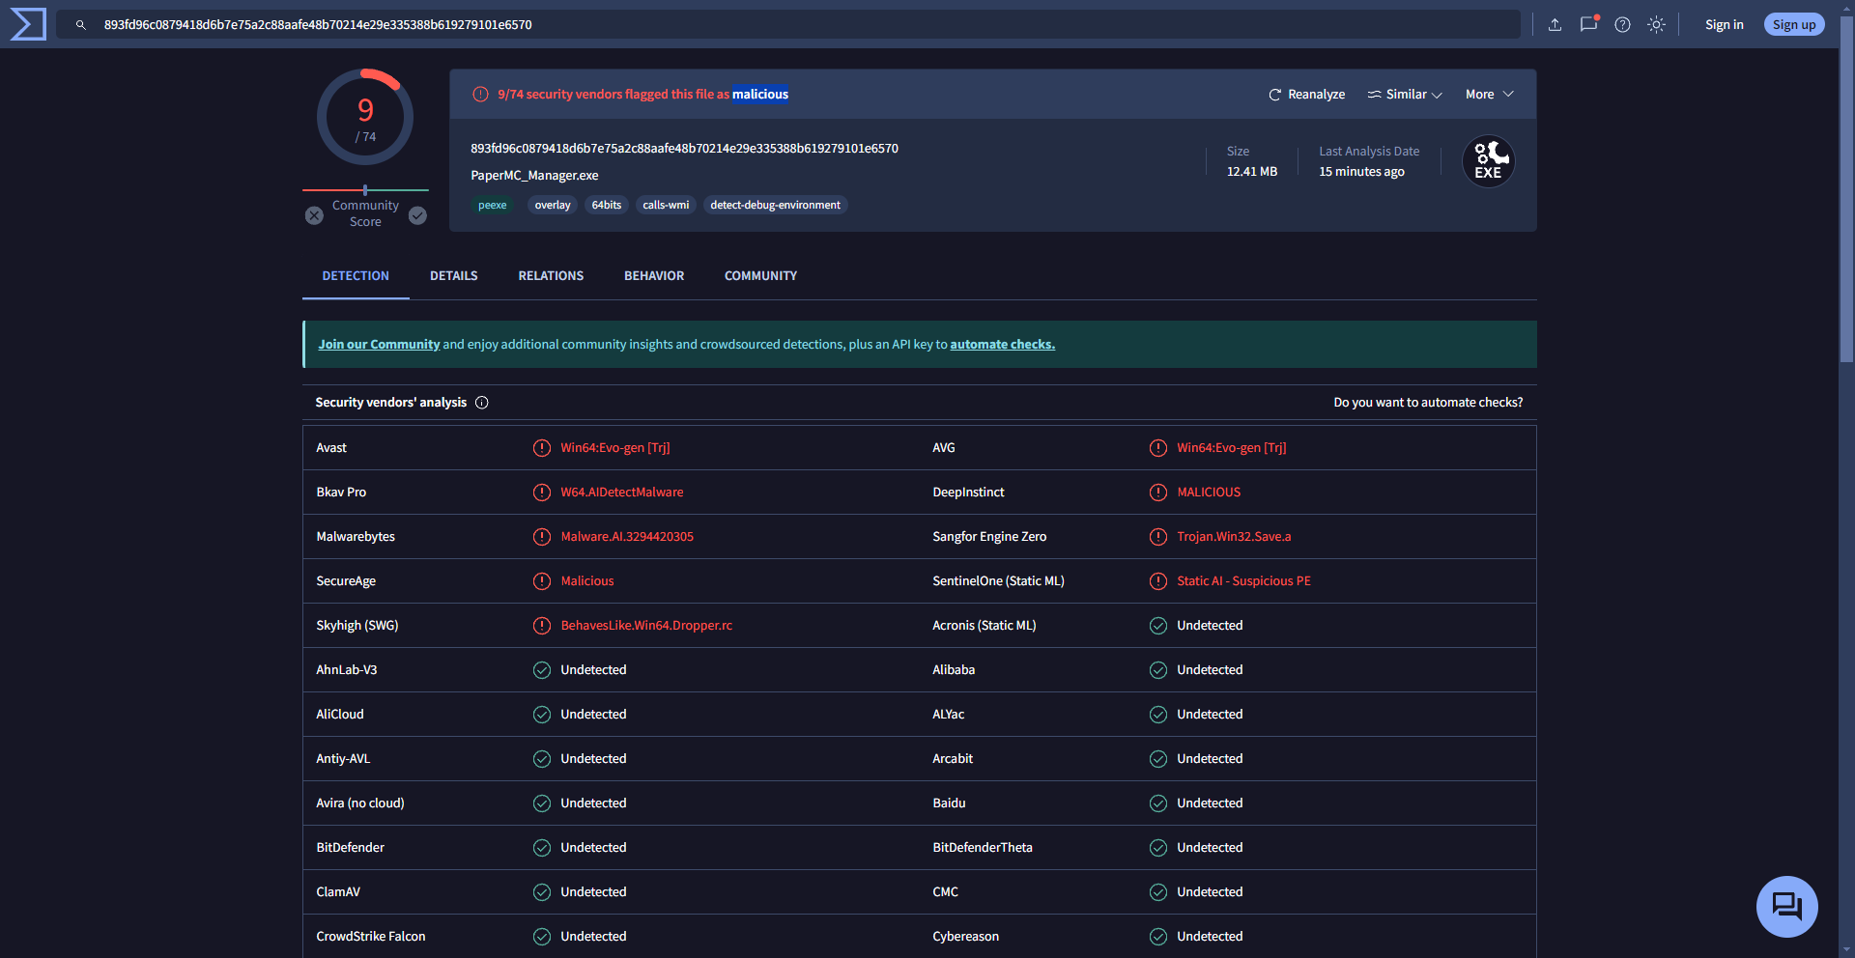Click the EXE file type icon
1855x958 pixels.
point(1489,161)
